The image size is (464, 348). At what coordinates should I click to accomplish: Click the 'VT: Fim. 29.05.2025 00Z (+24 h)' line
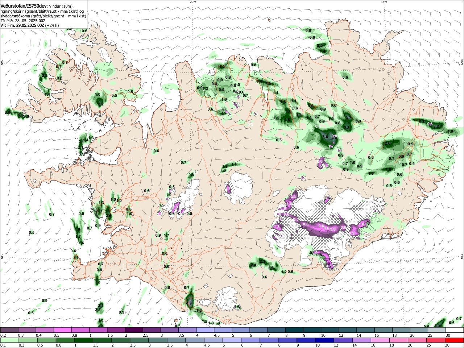click(x=30, y=25)
